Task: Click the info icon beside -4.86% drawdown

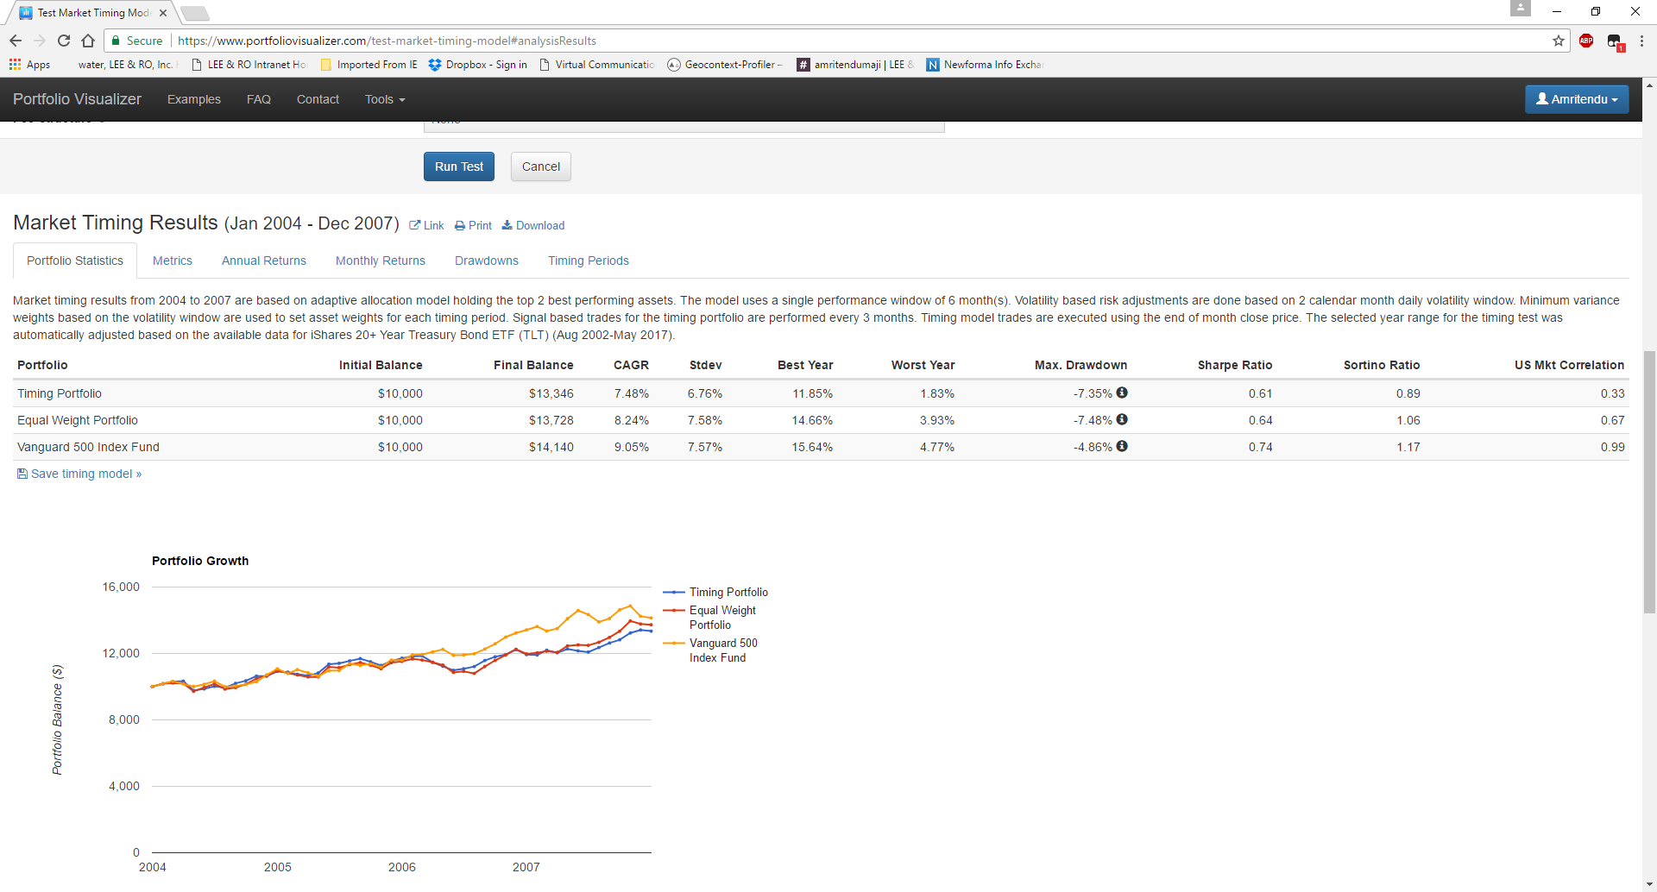Action: 1122,446
